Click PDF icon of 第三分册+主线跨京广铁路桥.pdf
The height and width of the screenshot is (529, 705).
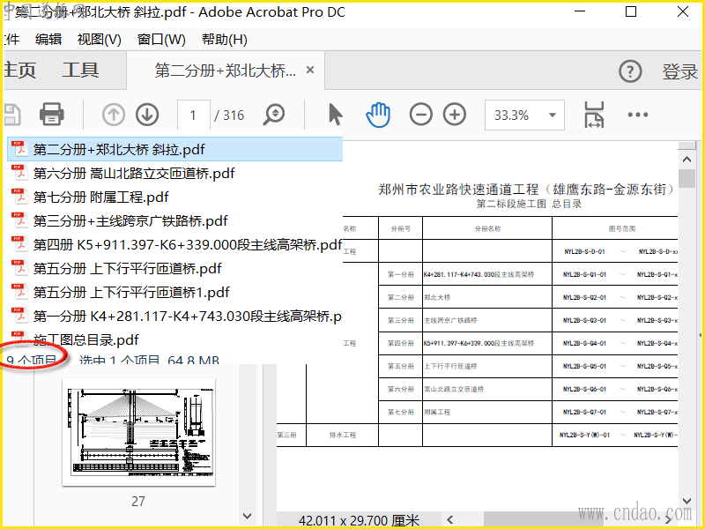[19, 221]
